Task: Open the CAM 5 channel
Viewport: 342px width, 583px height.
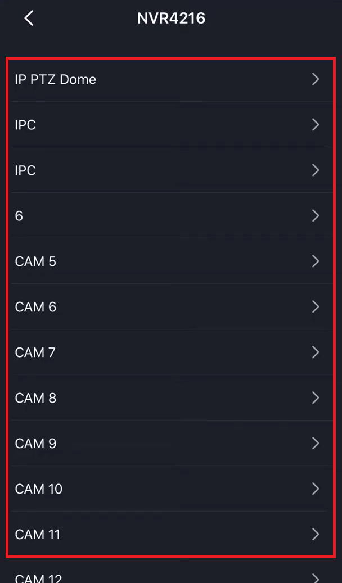Action: 35,261
